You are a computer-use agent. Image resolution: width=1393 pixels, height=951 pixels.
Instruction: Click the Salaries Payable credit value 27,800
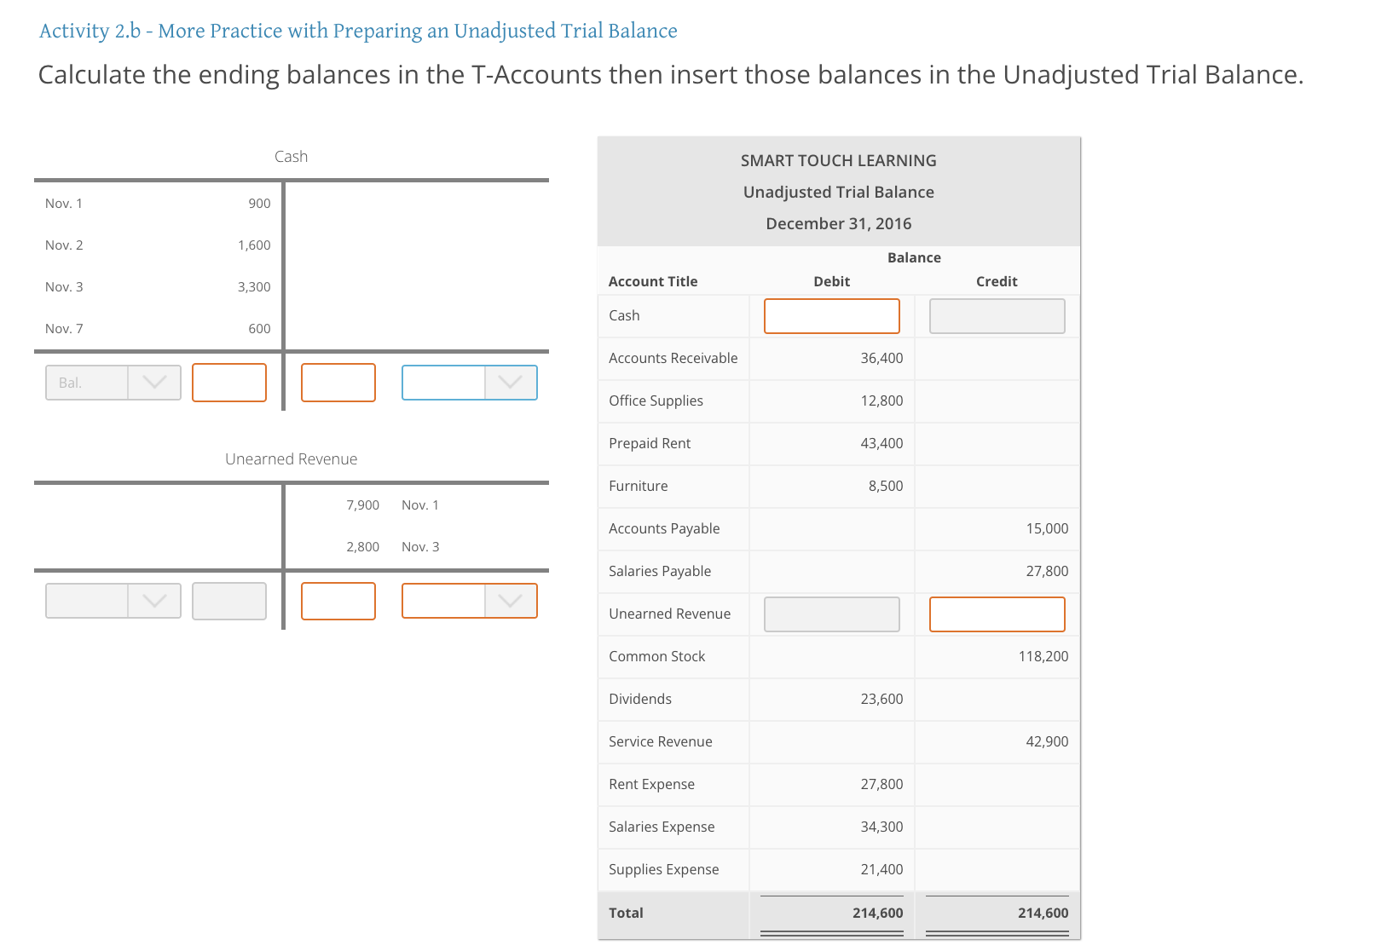(x=1047, y=571)
